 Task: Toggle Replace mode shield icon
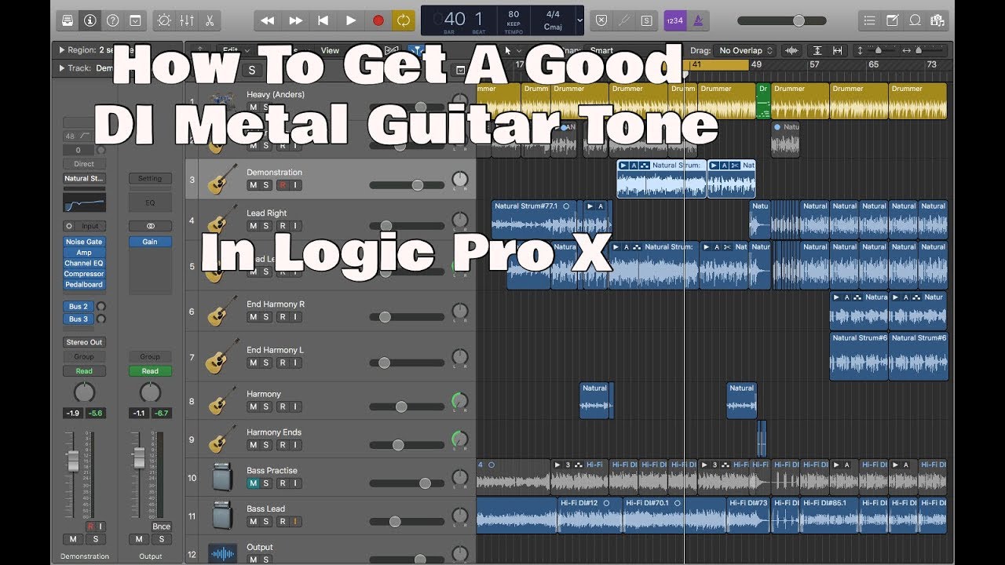pyautogui.click(x=601, y=20)
